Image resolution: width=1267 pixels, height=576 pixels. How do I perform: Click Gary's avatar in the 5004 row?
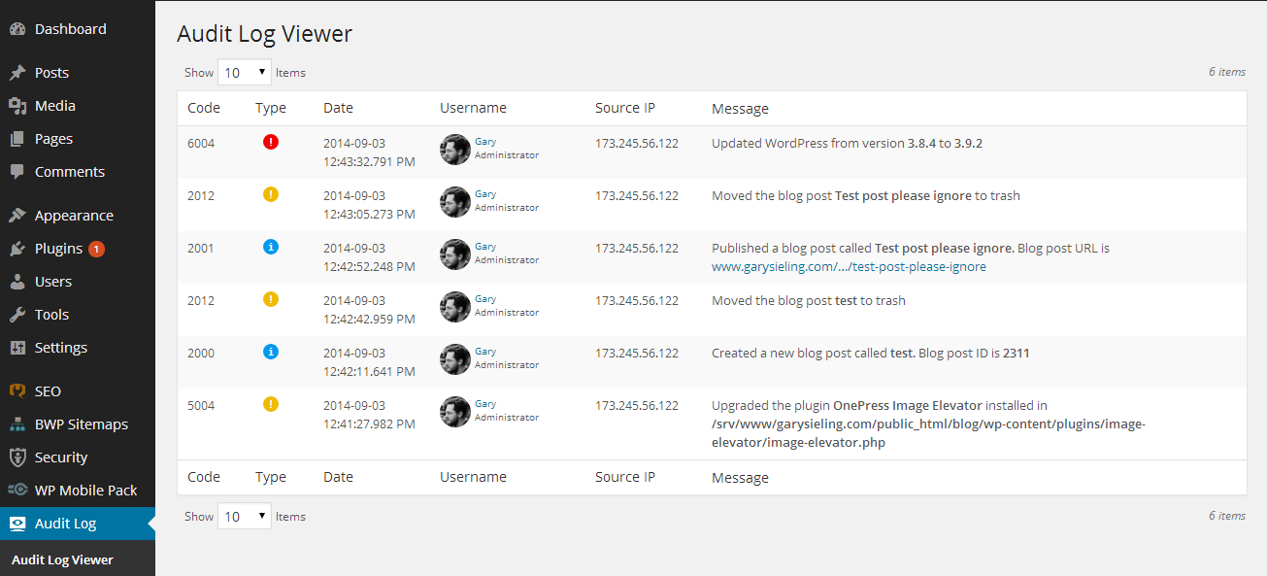(455, 411)
